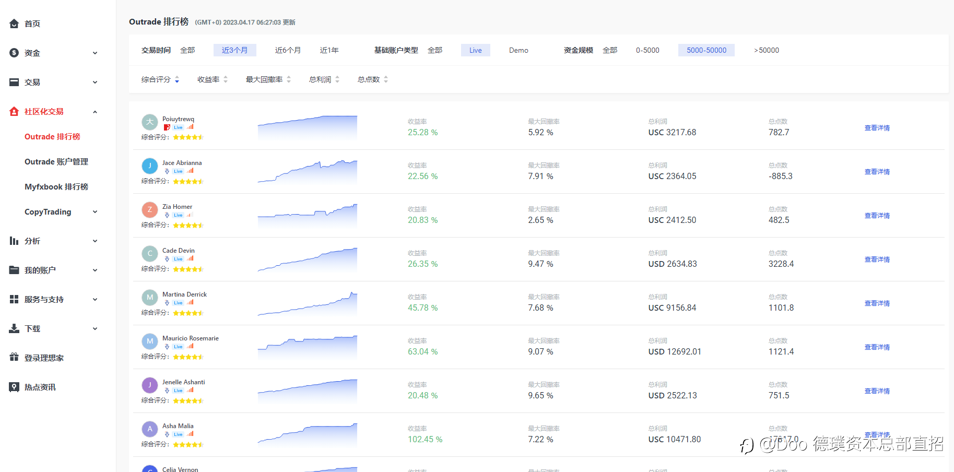Viewport: 954px width, 472px height.
Task: Click Poiuytrewq profit chart
Action: 308,127
